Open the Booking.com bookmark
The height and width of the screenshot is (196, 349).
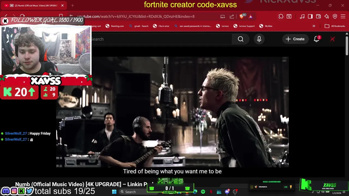(x=115, y=26)
